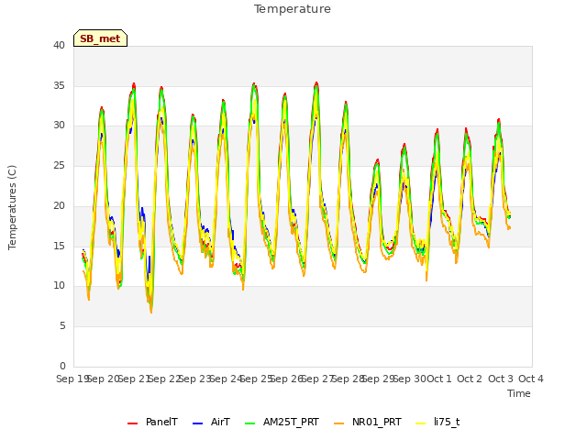Click the NR01_PRT legend entry
The width and height of the screenshot is (587, 440).
(367, 422)
